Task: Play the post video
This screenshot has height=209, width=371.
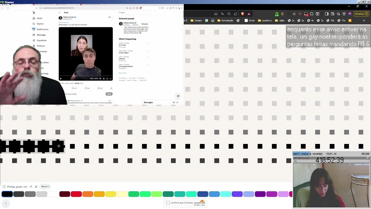Action: (61, 79)
